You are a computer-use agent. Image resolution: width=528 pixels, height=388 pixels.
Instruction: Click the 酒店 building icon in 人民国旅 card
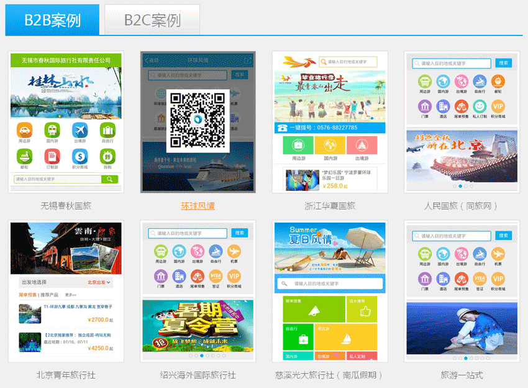tap(443, 106)
